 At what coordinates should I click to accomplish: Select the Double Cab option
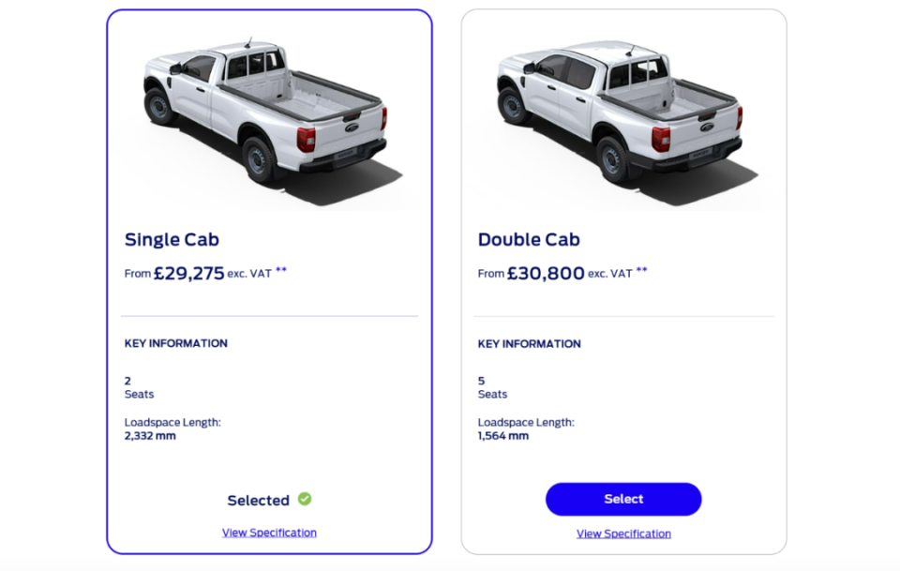pos(623,499)
